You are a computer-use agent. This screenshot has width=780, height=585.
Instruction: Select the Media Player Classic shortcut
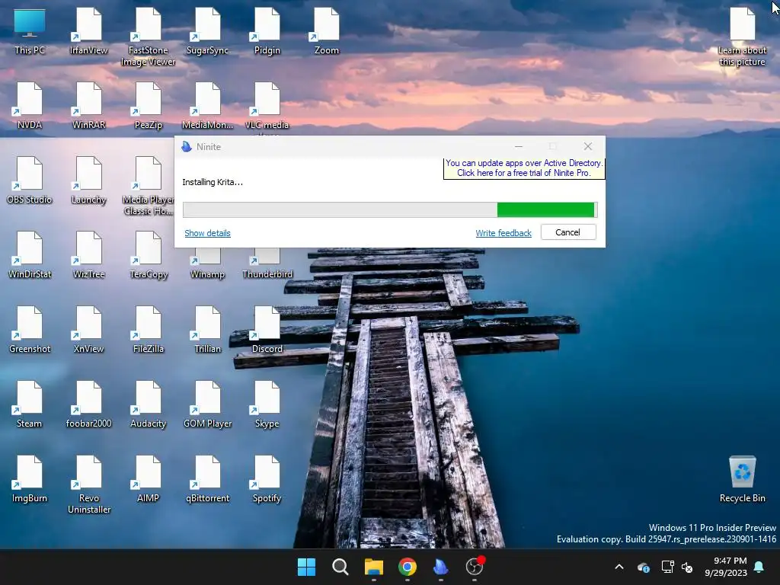(x=149, y=186)
